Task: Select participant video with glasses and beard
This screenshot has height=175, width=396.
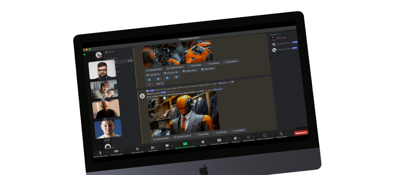Action: point(102,69)
